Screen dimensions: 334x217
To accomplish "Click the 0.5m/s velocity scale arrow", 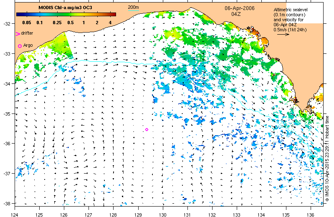I will click(283, 34).
